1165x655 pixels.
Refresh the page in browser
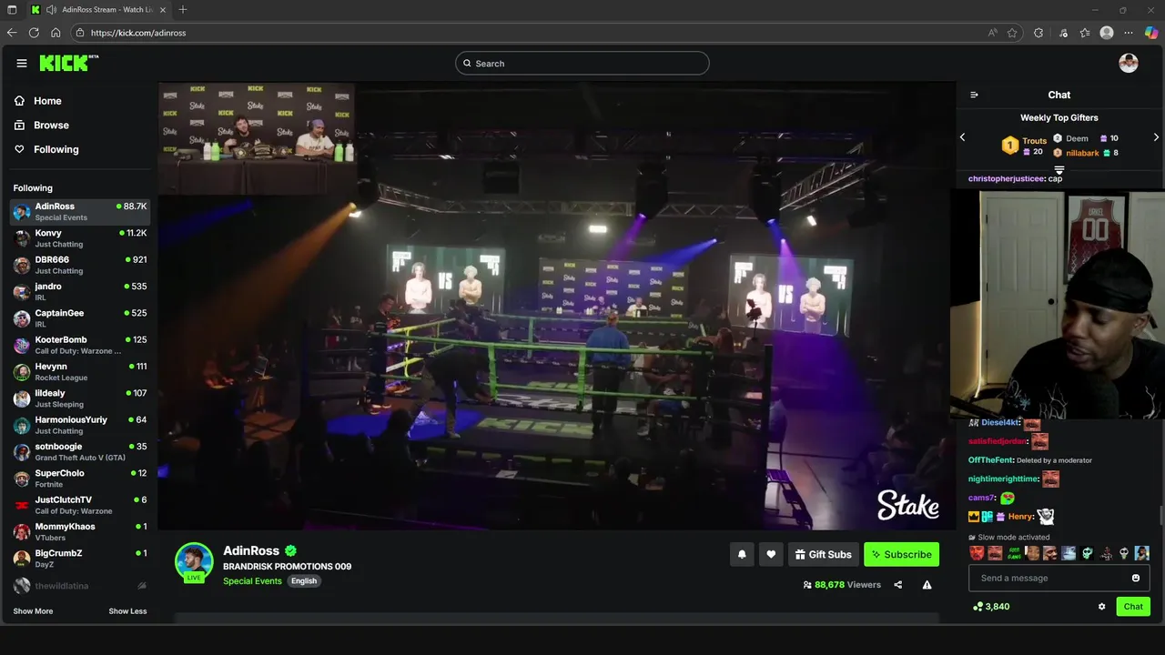(x=34, y=33)
